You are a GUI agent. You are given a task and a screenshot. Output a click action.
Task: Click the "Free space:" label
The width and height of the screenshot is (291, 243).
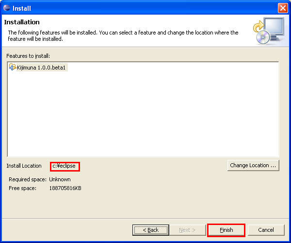pos(22,188)
